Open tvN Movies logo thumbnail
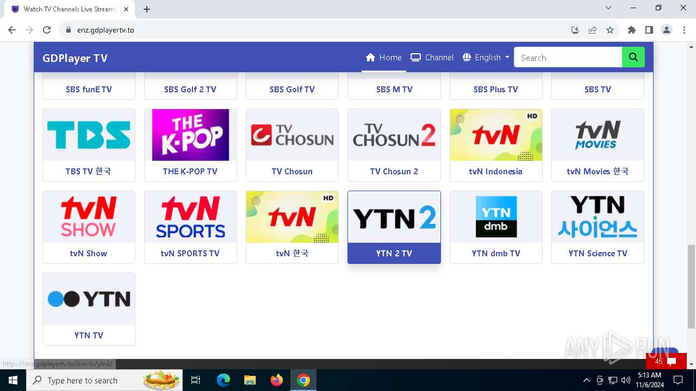 [x=598, y=135]
